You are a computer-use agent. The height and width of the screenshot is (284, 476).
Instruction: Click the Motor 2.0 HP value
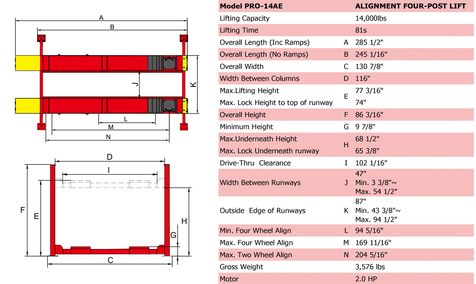click(366, 279)
